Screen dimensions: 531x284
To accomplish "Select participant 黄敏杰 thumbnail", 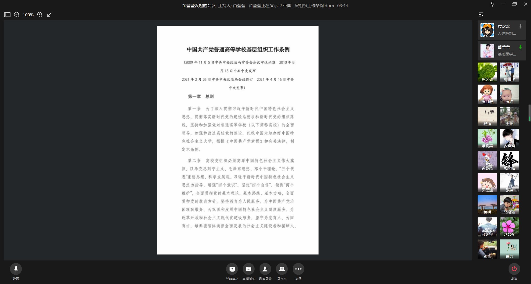I will pyautogui.click(x=487, y=161).
